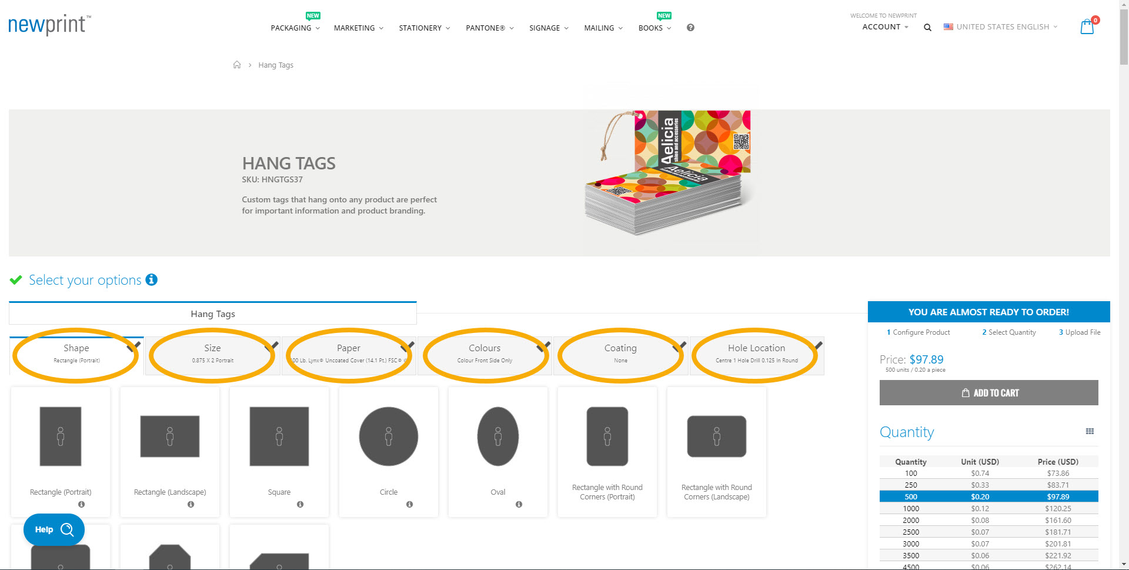Open the Colours options tab
The width and height of the screenshot is (1129, 570).
[485, 355]
